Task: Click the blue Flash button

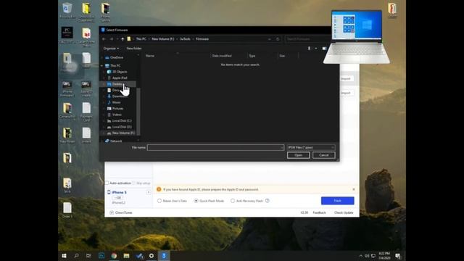Action: pyautogui.click(x=337, y=201)
